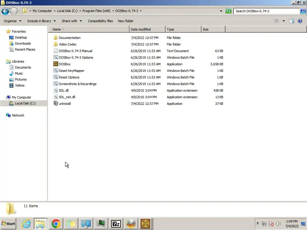Sort by the Type column header

[183, 29]
